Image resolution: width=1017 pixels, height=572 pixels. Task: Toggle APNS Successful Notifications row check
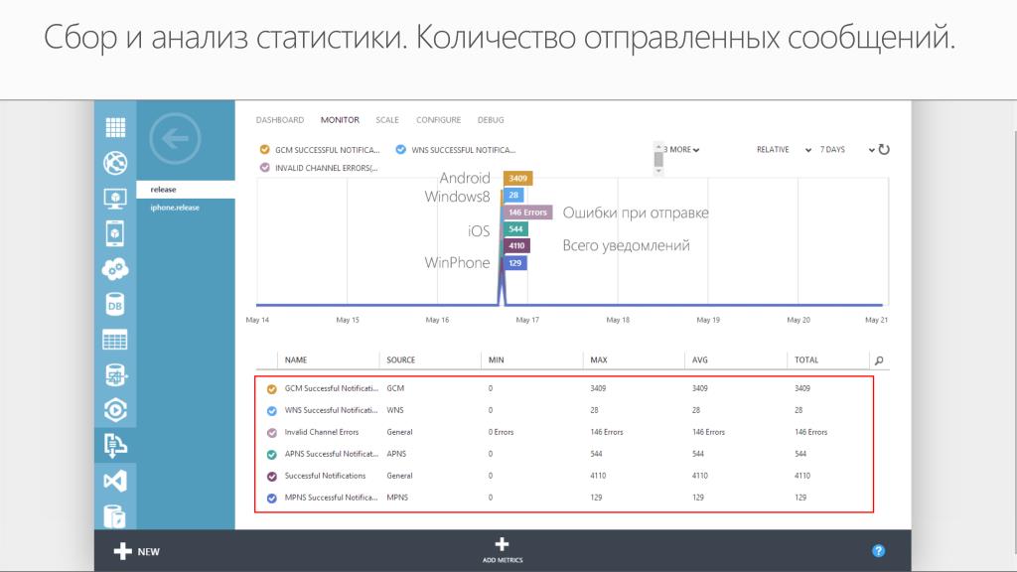[272, 455]
